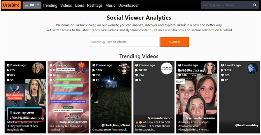
Task: Click the black_lion_official TikTok avatar
Action: coord(124,69)
